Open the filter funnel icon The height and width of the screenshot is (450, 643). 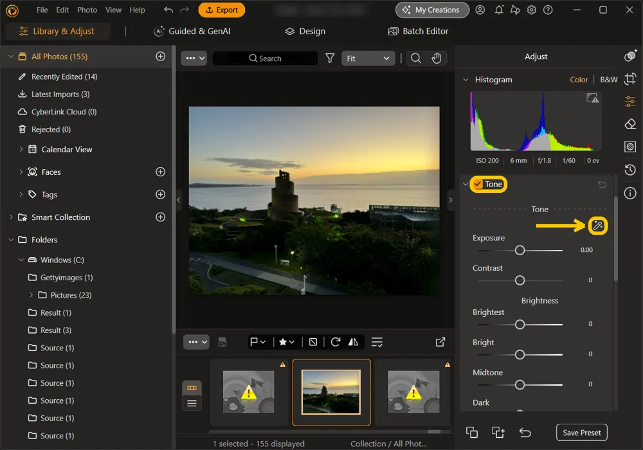(330, 59)
